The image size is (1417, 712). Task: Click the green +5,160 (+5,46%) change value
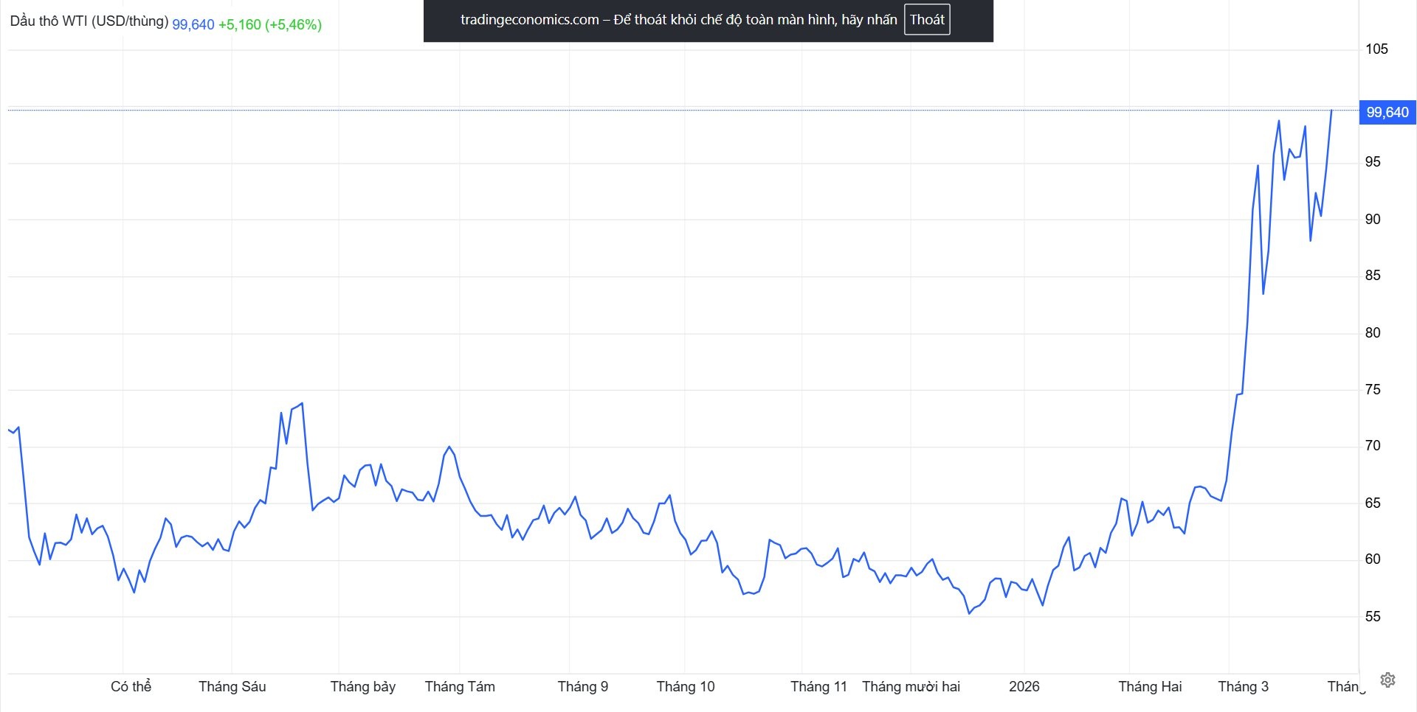pos(269,24)
